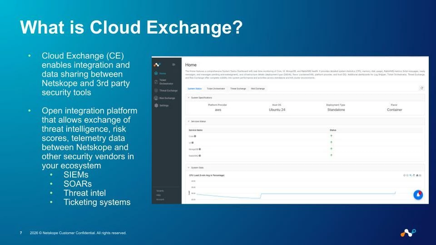Open Ticket Orchestrator icon in sidebar
The image size is (436, 245).
(x=156, y=82)
